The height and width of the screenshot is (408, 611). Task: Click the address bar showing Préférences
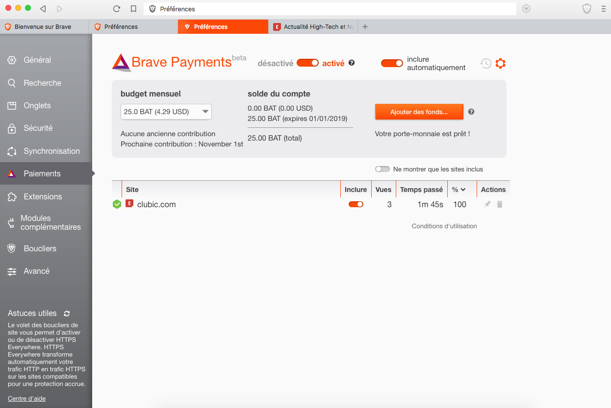point(330,9)
